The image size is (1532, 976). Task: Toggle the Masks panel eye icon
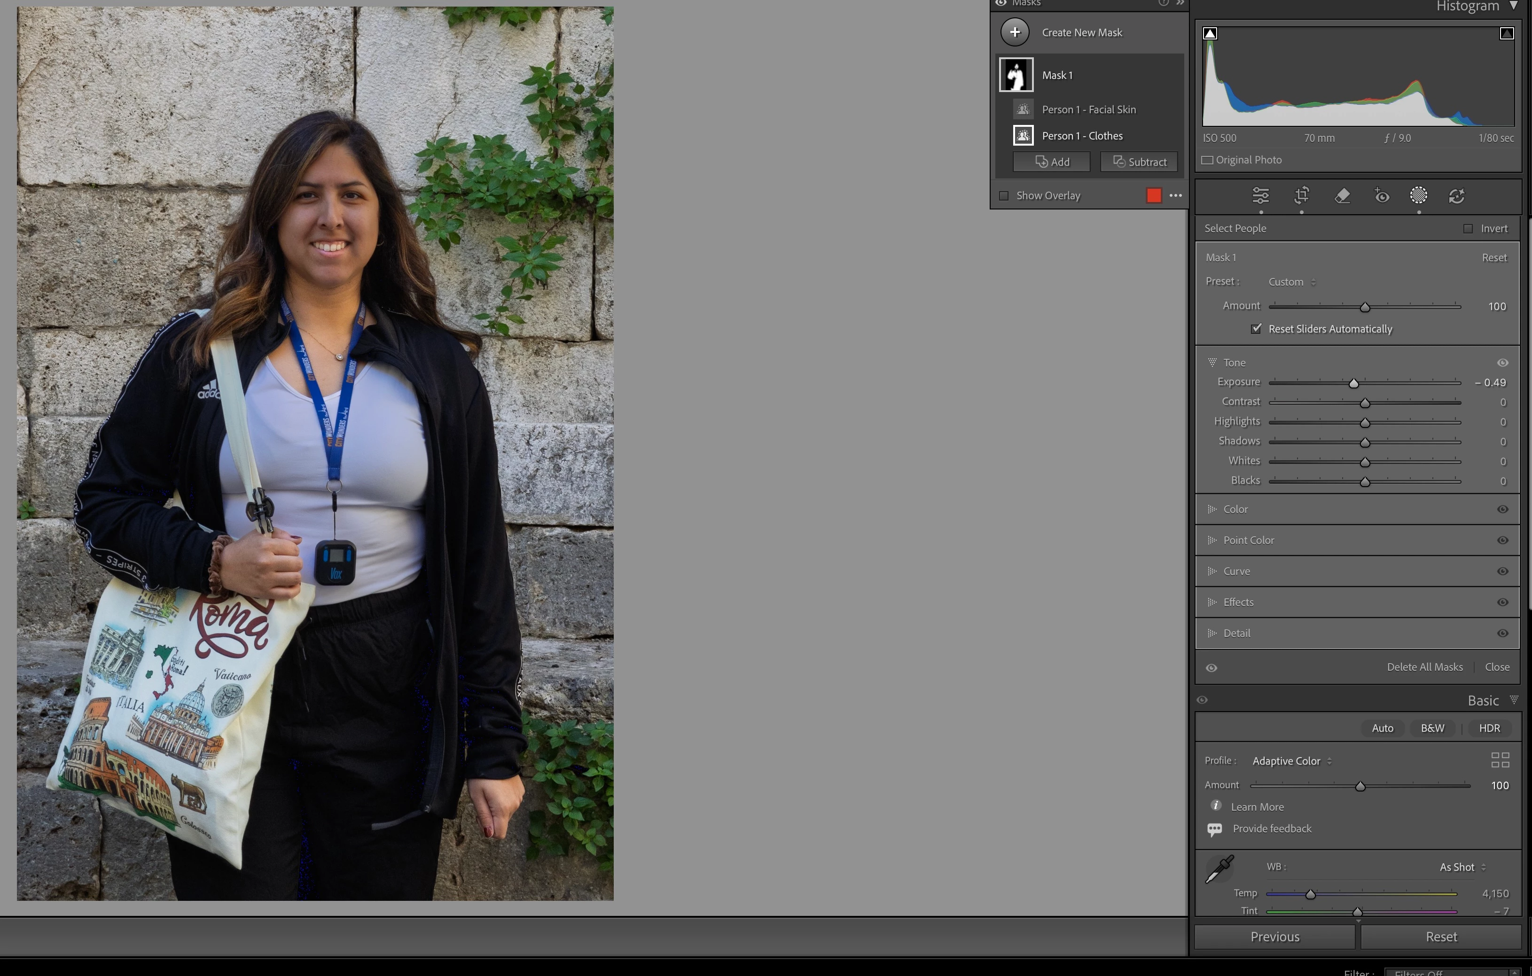tap(1001, 3)
